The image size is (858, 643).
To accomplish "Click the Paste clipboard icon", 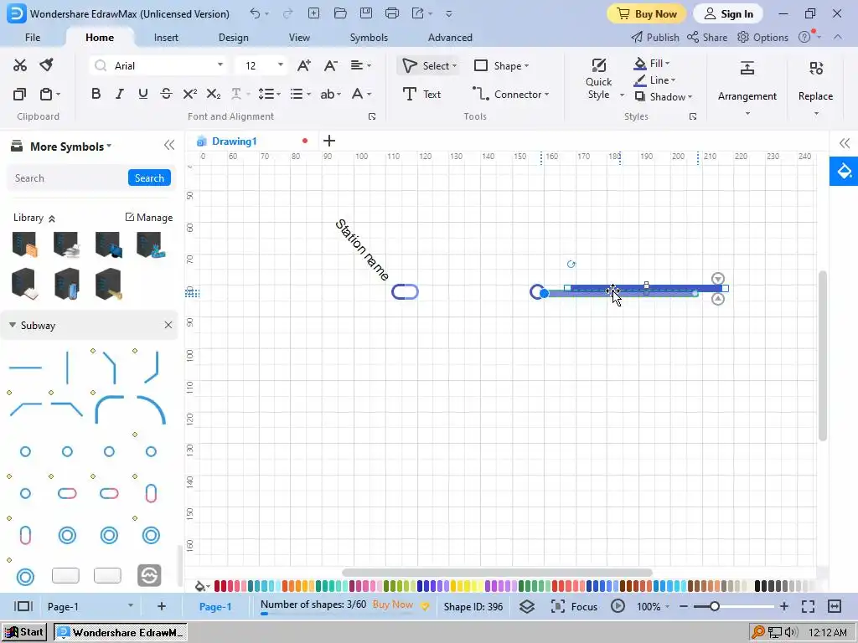I will point(47,94).
